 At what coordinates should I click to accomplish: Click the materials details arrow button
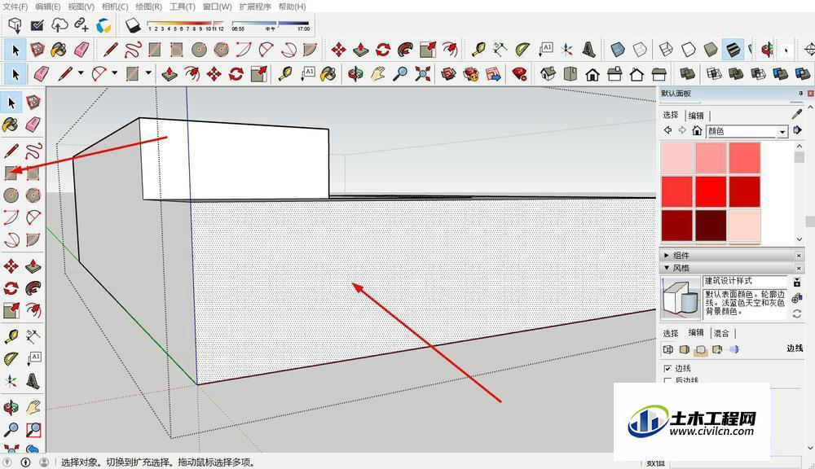(797, 131)
